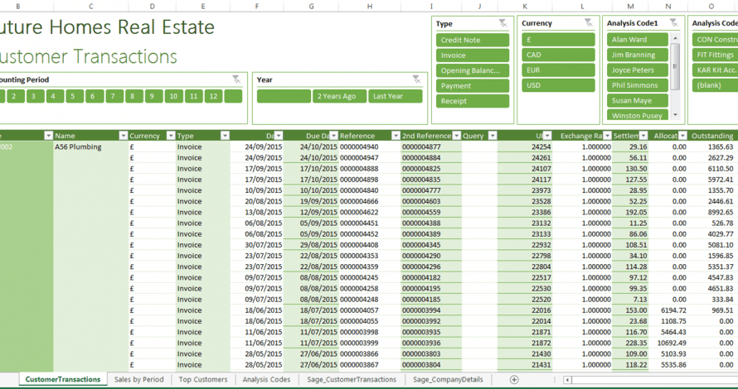Choose 2 Years Ago in Year slicer
This screenshot has width=738, height=389.
[x=339, y=96]
